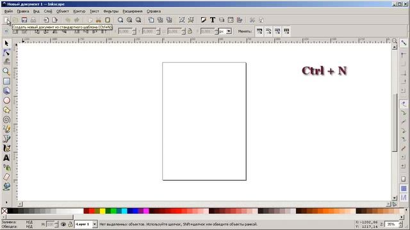Click the Cut scissors icon

(99, 20)
